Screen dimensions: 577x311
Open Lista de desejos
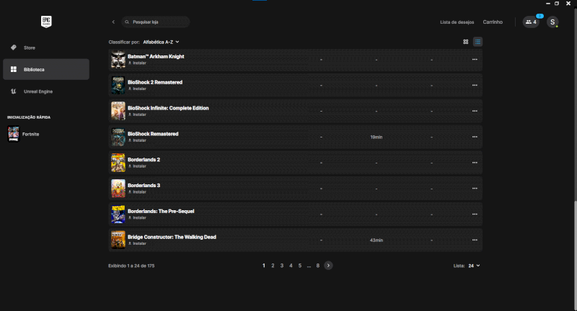click(x=457, y=22)
